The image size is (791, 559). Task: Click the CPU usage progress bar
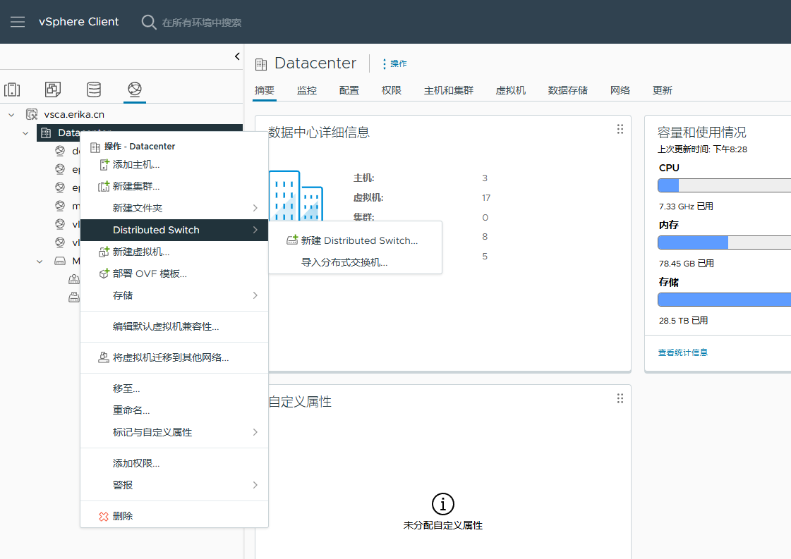725,185
